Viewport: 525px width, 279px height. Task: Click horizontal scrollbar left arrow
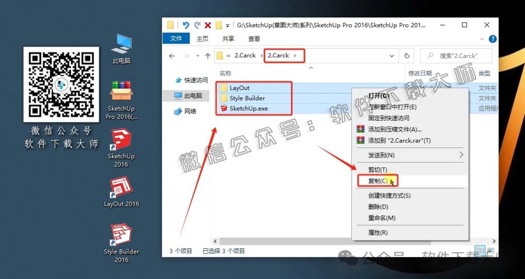pos(215,241)
